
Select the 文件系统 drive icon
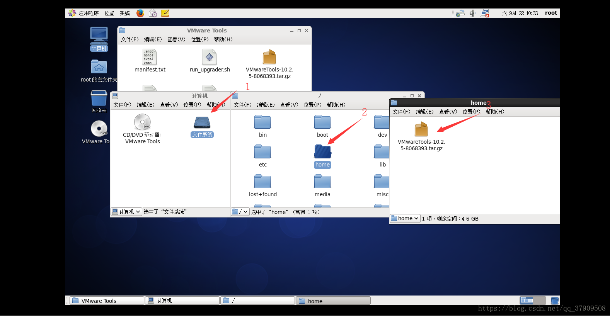tap(202, 126)
